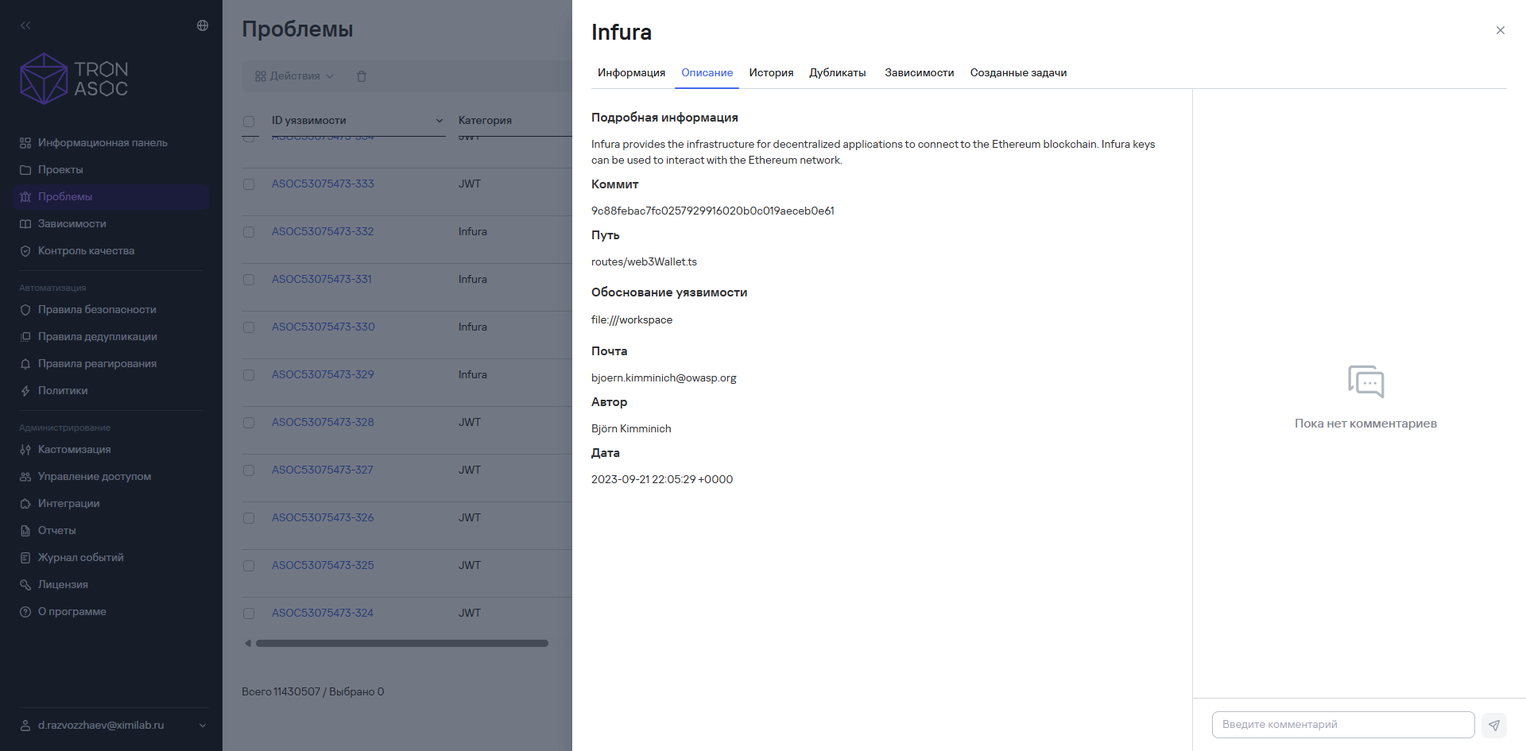Open vulnerability ASOC53075473-327 link
Viewport: 1526px width, 751px height.
[322, 470]
